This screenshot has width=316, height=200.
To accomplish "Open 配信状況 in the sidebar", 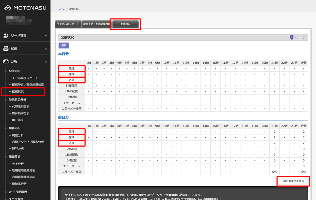I will [18, 92].
